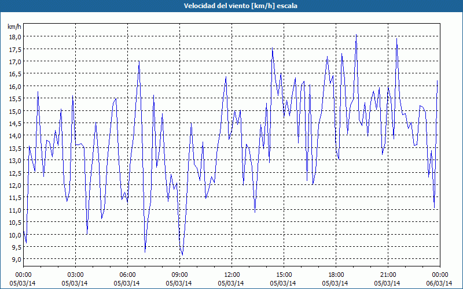The image size is (463, 289).
Task: Click the 17,5 y-axis label
Action: pos(16,49)
